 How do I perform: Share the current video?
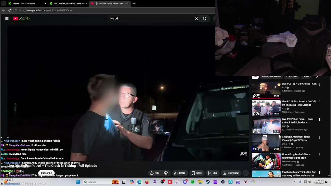pyautogui.click(x=180, y=173)
